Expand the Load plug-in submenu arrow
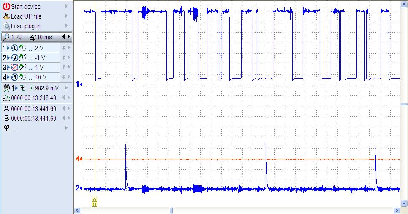Screen dimensions: 408x214 pos(66,26)
